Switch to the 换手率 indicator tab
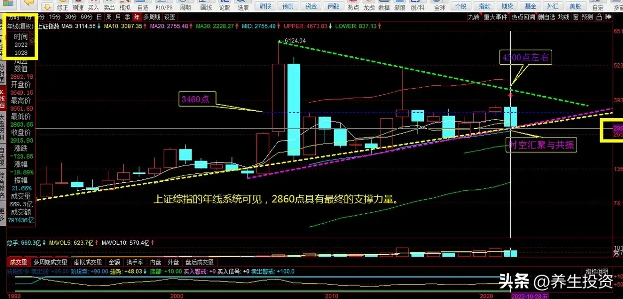 [135, 262]
